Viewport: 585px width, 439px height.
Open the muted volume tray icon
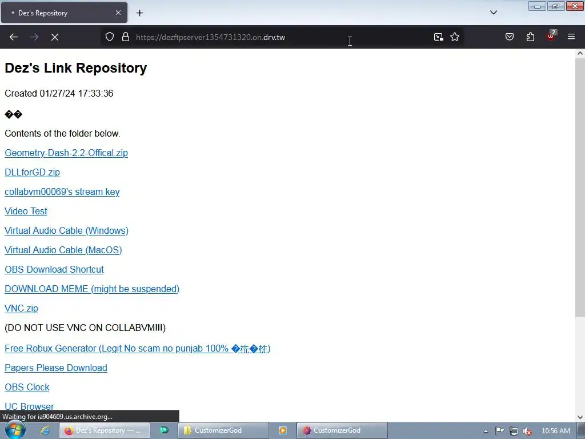click(x=527, y=431)
